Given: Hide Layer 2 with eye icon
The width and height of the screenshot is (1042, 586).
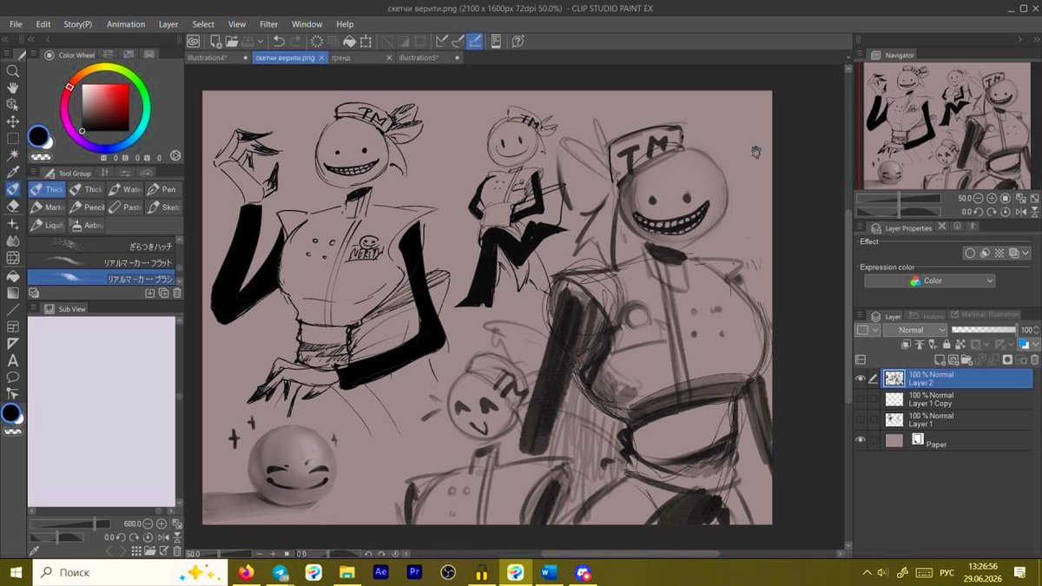Looking at the screenshot, I should click(861, 379).
